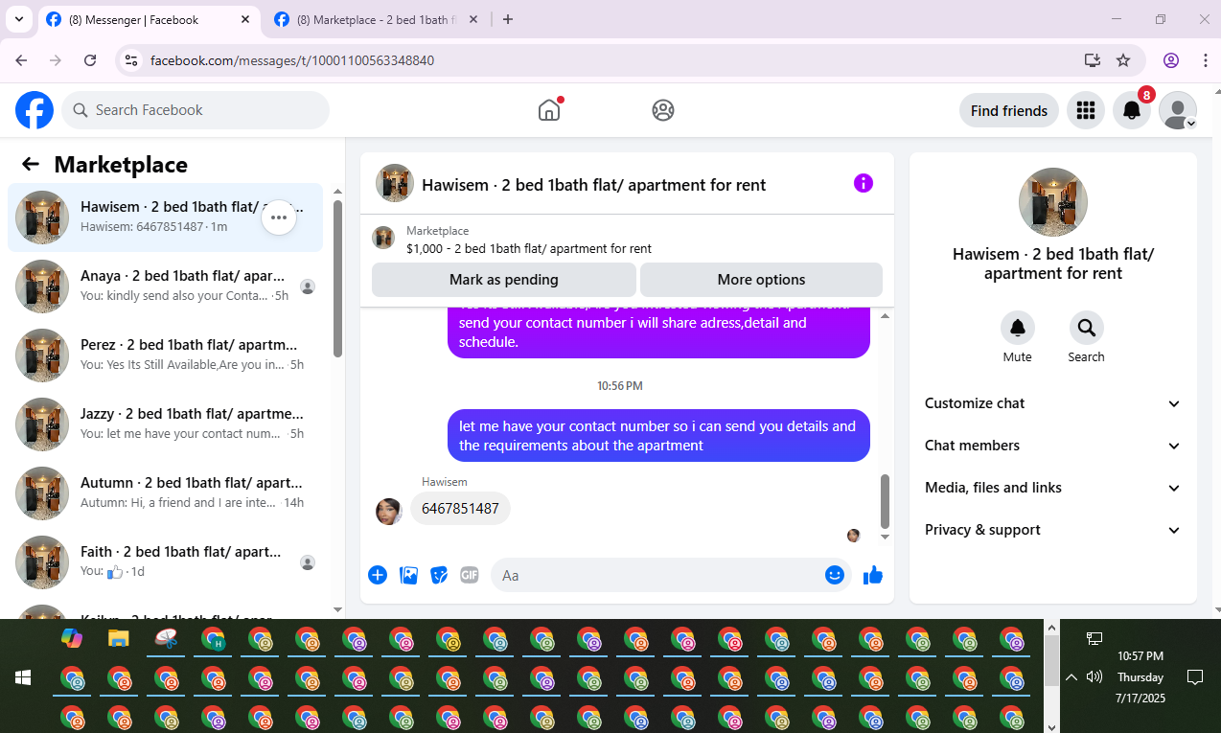Open the Hawisem conversation in list

point(165,218)
